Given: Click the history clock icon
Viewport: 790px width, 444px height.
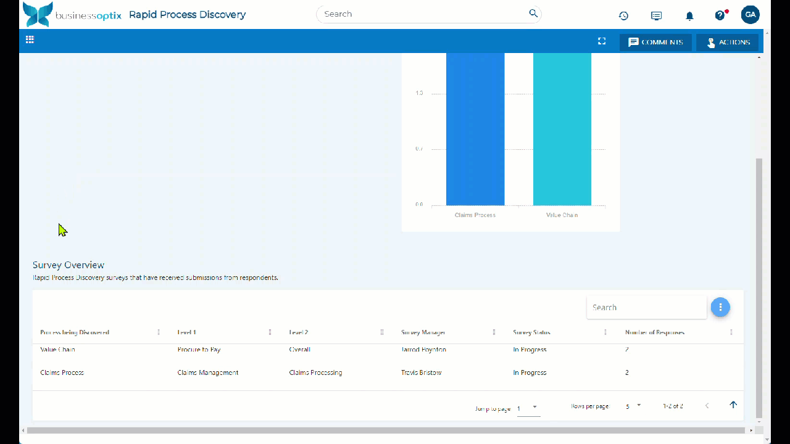Looking at the screenshot, I should click(623, 15).
